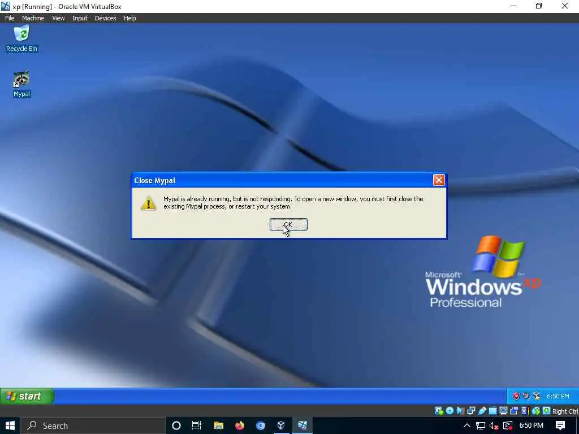Click the VirtualBox USB devices status icon

click(482, 411)
